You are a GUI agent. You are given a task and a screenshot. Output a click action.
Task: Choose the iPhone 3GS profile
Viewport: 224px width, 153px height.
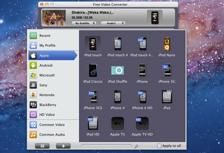pyautogui.click(x=93, y=100)
